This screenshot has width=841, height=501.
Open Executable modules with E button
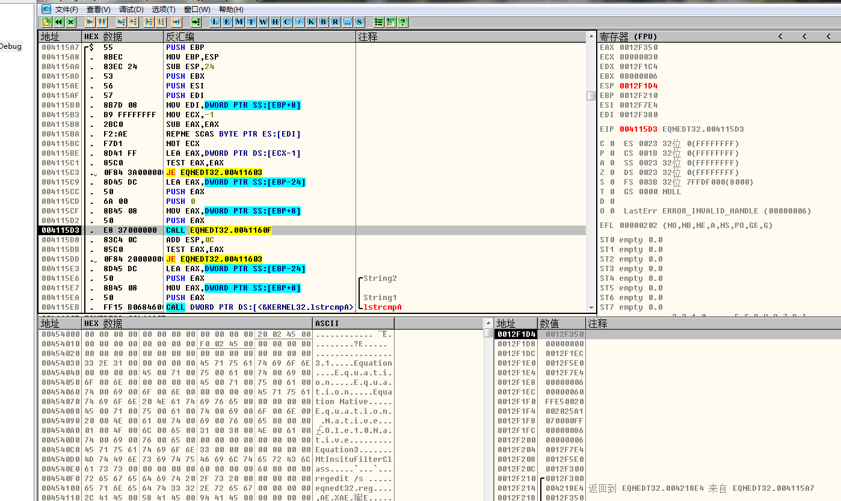(x=227, y=22)
